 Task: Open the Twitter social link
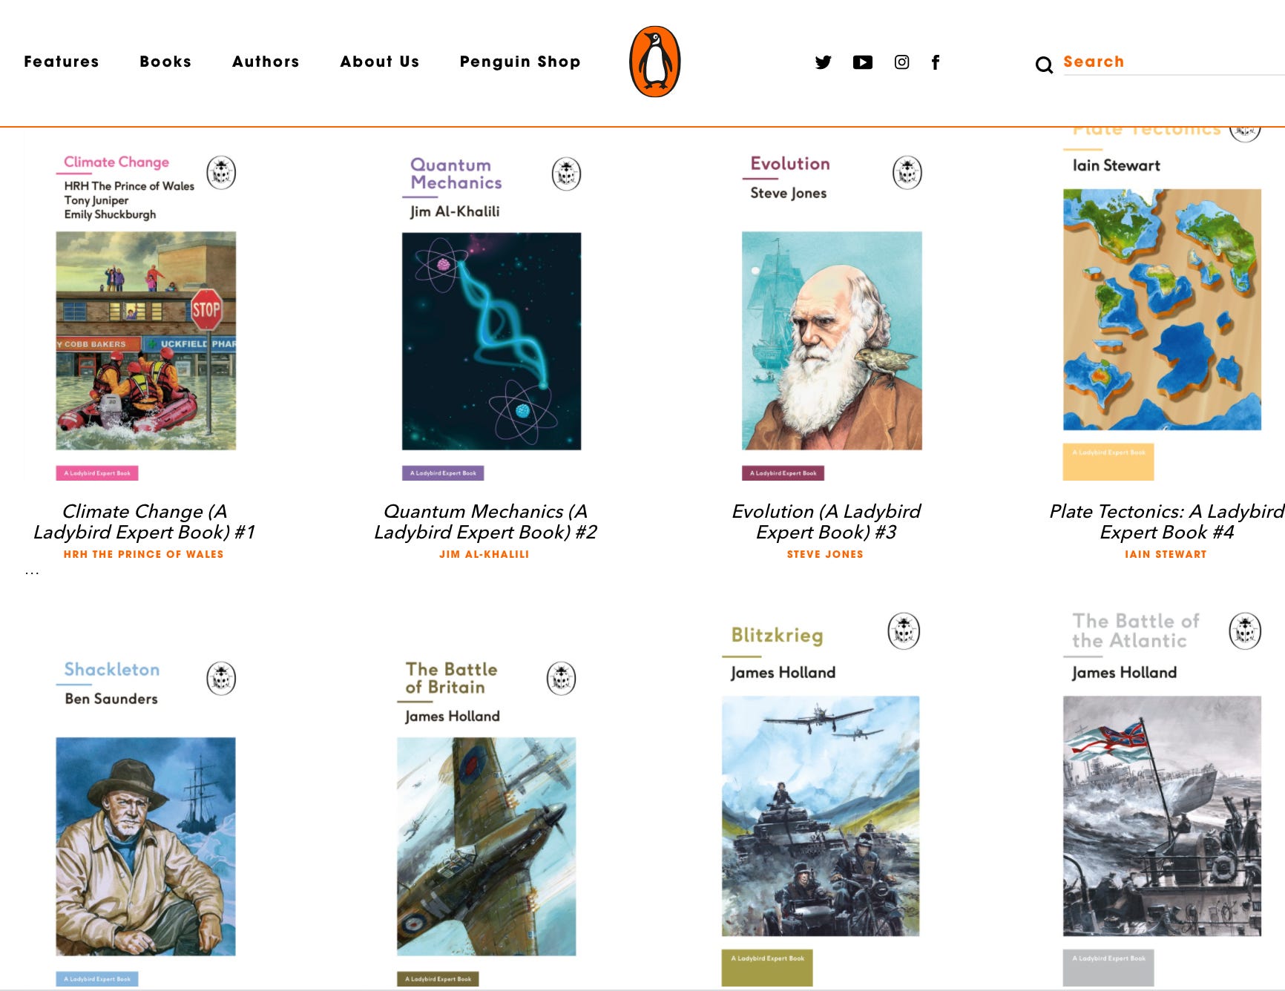point(823,62)
